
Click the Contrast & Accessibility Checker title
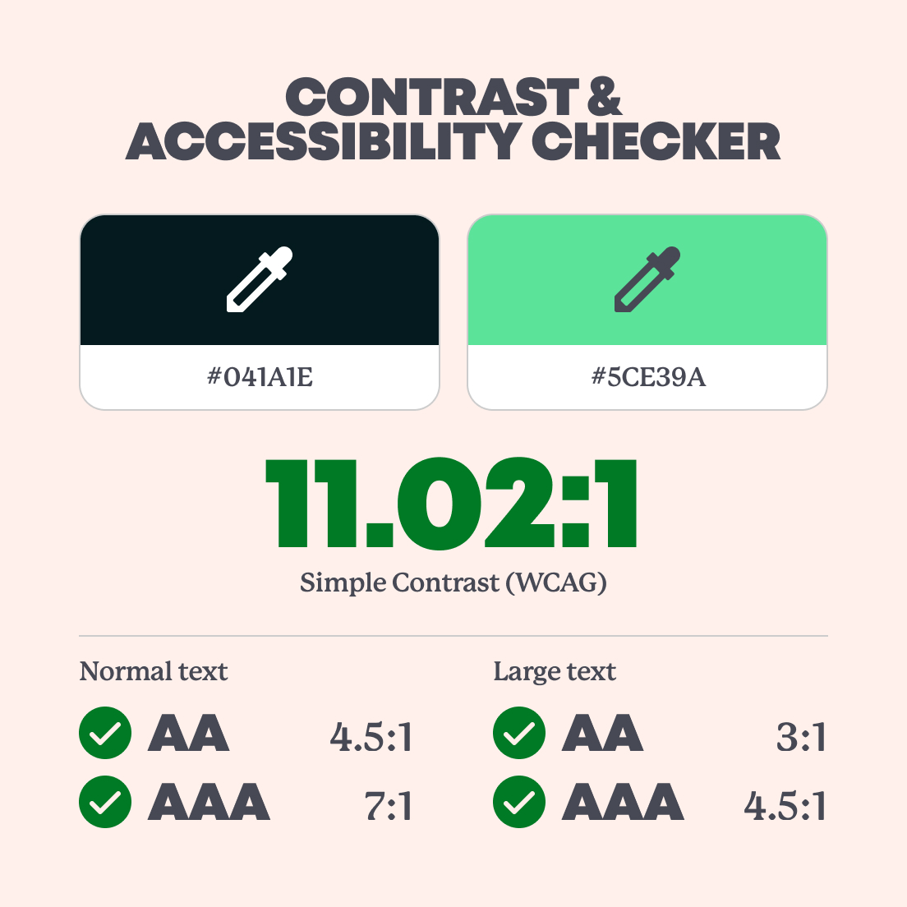453,119
